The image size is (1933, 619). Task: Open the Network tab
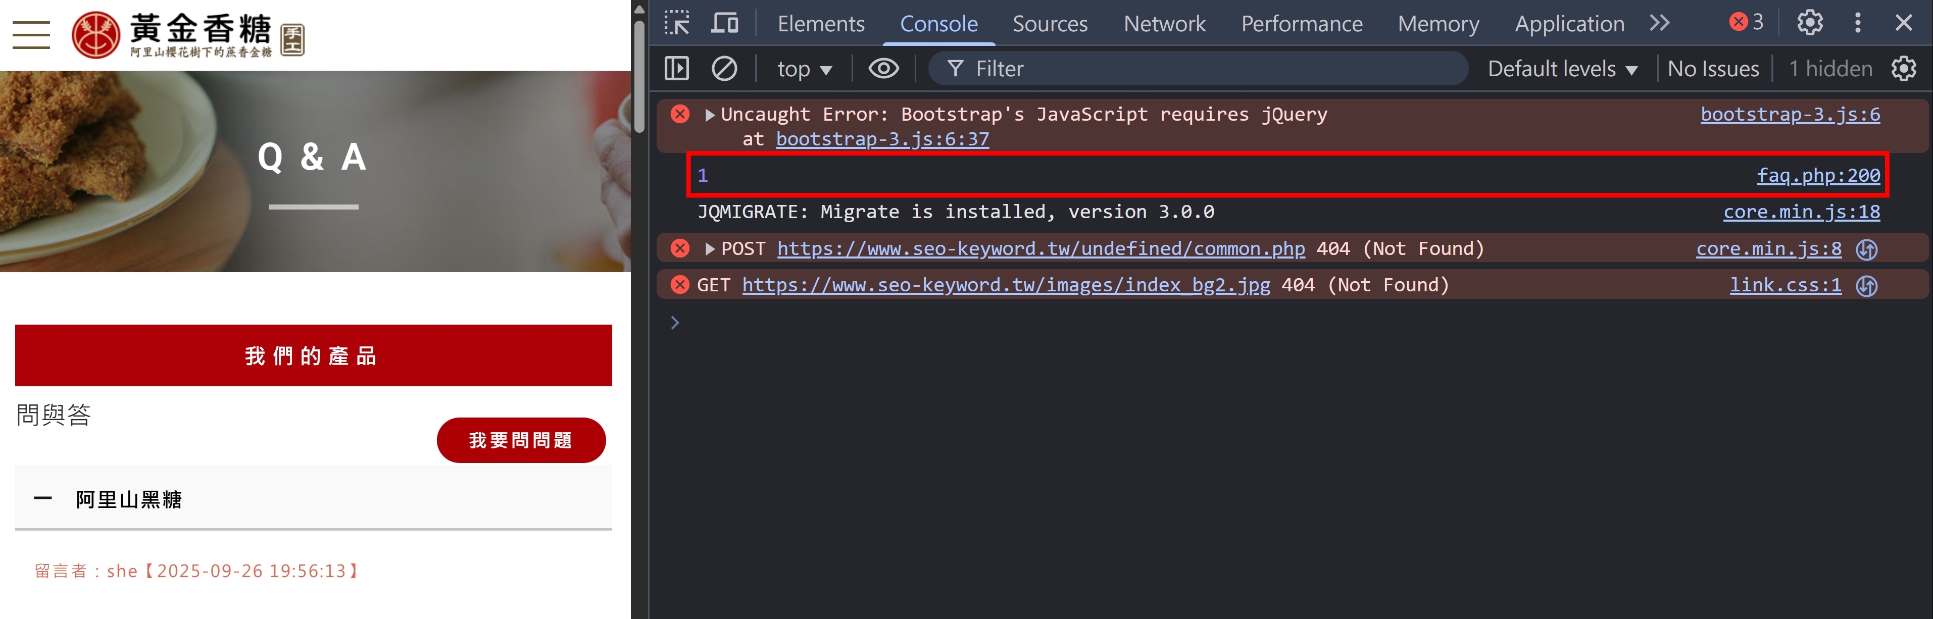point(1165,23)
